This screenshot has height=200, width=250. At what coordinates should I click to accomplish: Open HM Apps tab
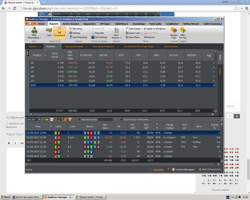pyautogui.click(x=105, y=24)
